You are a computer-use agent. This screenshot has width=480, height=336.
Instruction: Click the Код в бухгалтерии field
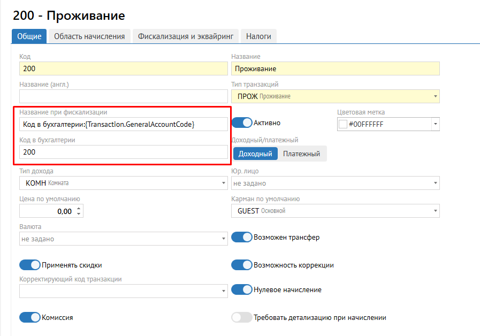click(x=124, y=152)
